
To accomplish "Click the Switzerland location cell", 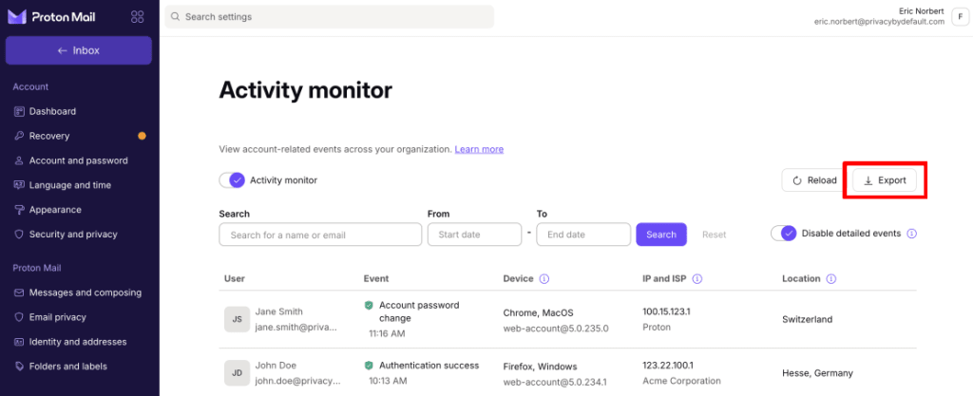I will [x=808, y=320].
